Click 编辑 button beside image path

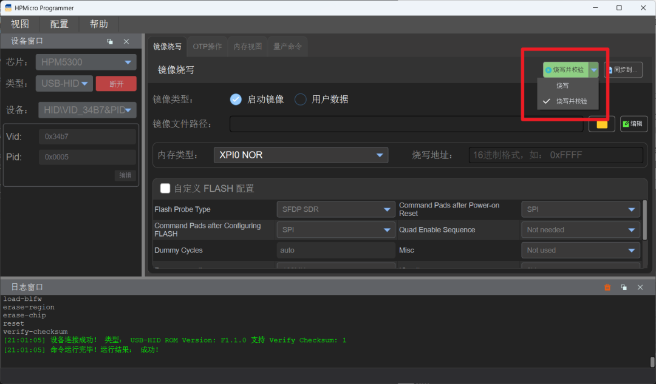click(x=634, y=124)
